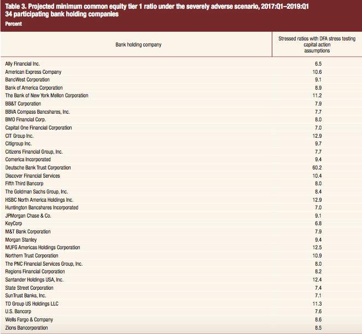Click the Table 3 title text
Screen dimensions: 362x334
157,6
